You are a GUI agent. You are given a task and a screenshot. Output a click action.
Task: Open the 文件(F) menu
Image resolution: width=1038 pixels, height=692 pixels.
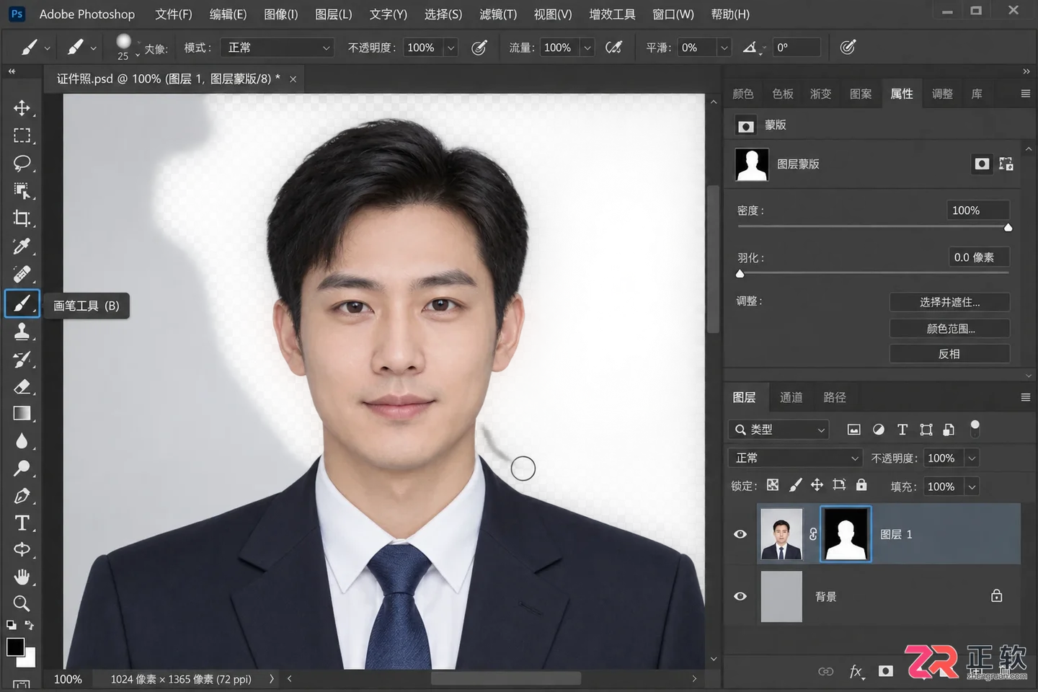click(174, 14)
